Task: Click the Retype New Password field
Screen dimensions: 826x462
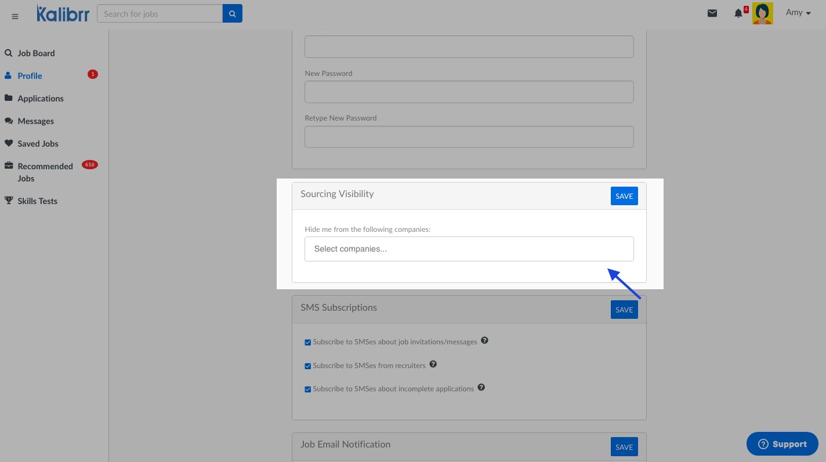Action: [x=469, y=137]
